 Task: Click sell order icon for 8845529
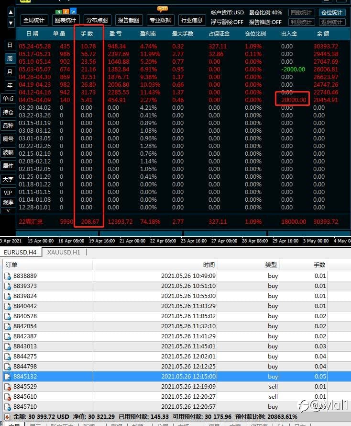pos(8,387)
